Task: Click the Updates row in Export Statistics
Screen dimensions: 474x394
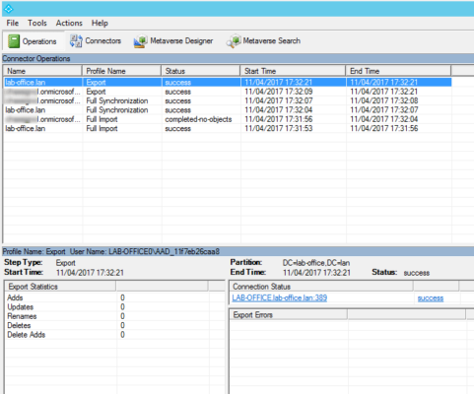Action: coord(107,307)
